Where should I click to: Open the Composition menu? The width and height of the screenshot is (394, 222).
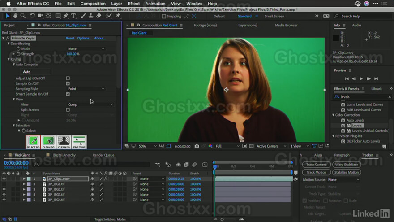pos(93,4)
